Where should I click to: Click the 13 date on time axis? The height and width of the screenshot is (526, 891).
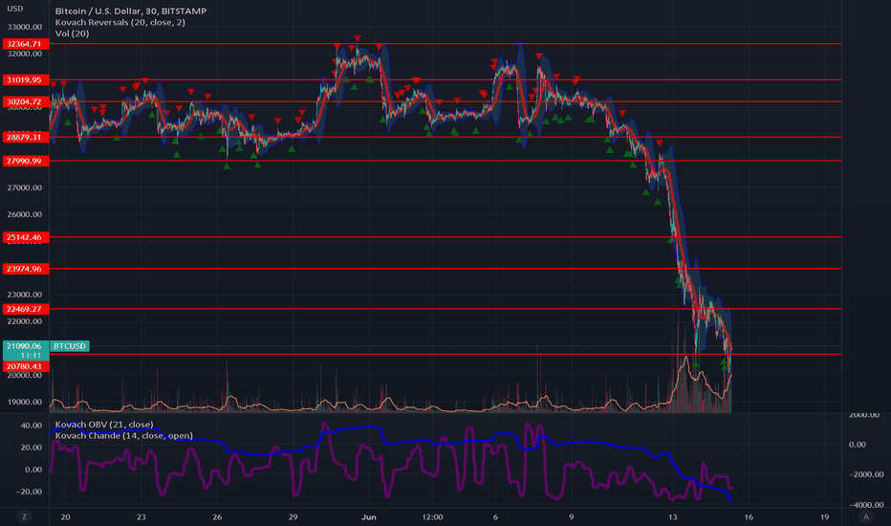pyautogui.click(x=673, y=516)
